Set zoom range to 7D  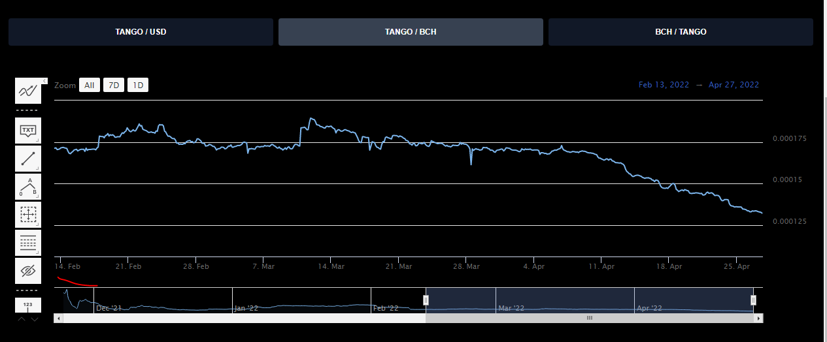(114, 85)
